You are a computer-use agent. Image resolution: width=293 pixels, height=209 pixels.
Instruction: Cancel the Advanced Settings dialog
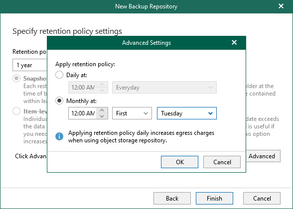click(222, 162)
